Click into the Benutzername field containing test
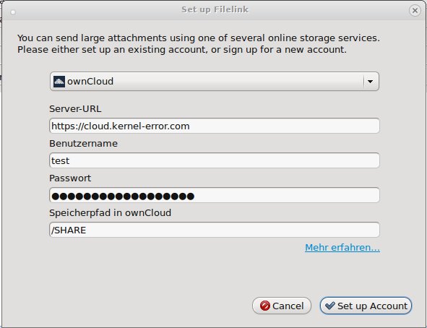The width and height of the screenshot is (427, 328). pyautogui.click(x=215, y=160)
